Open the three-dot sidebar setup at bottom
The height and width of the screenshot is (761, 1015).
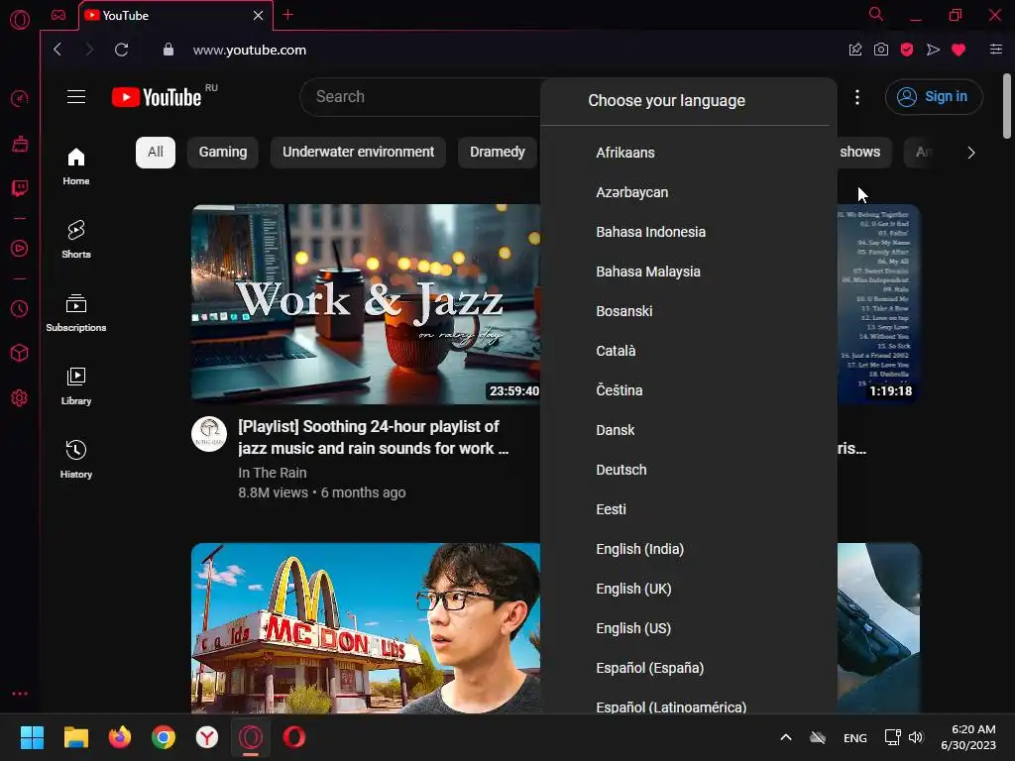pos(20,694)
